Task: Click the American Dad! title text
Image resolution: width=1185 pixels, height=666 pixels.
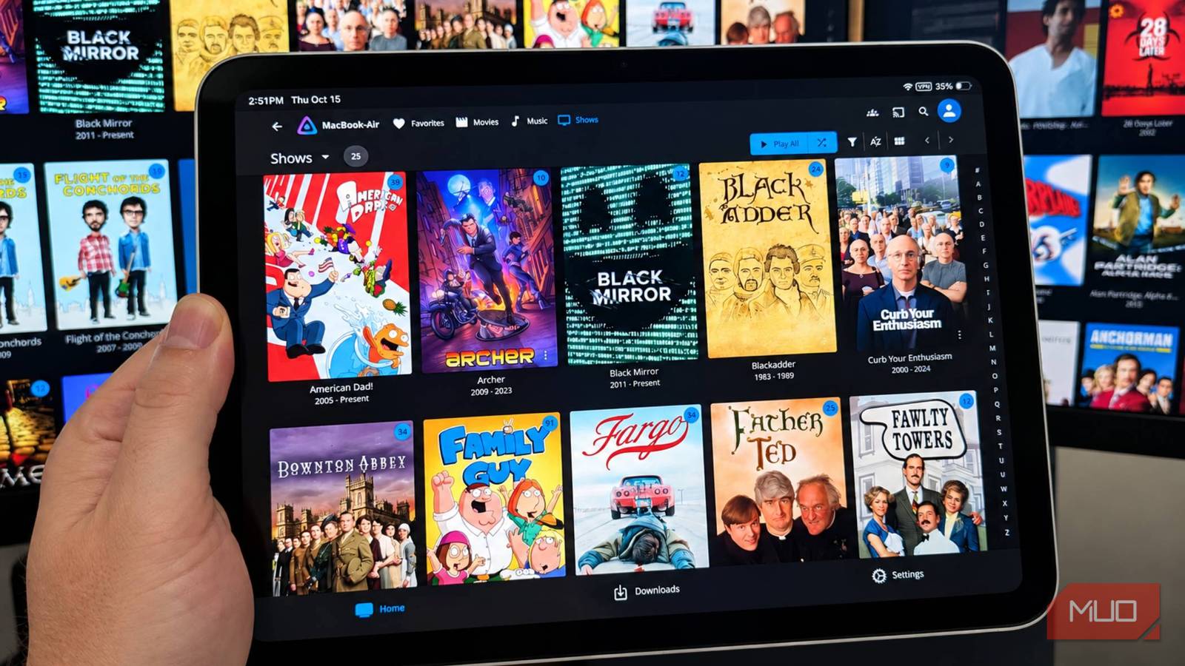Action: (341, 388)
